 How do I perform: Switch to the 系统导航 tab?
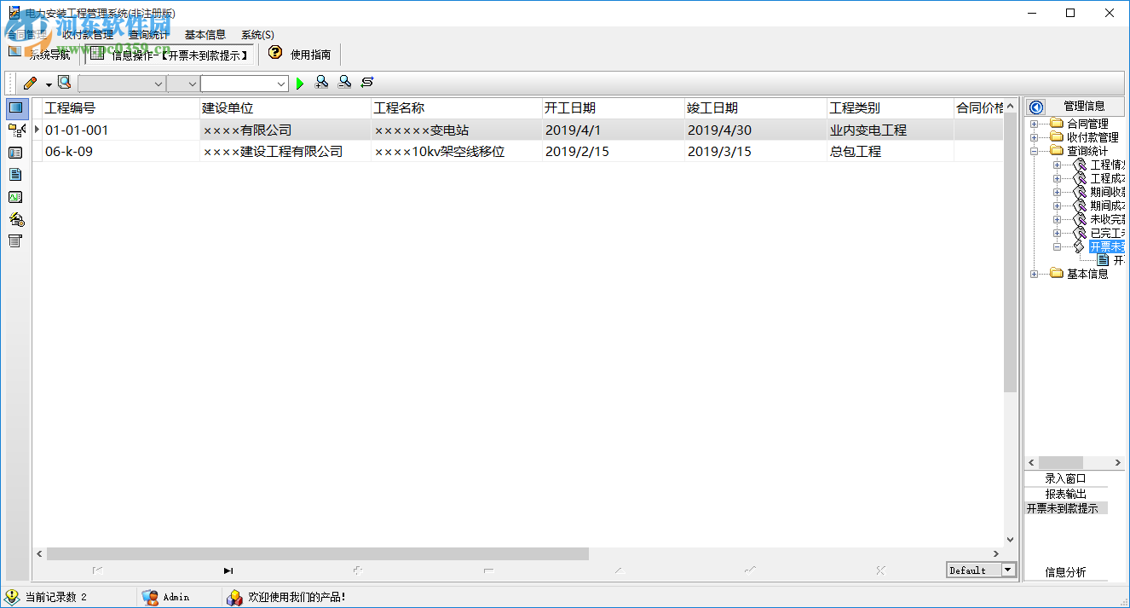[x=41, y=55]
